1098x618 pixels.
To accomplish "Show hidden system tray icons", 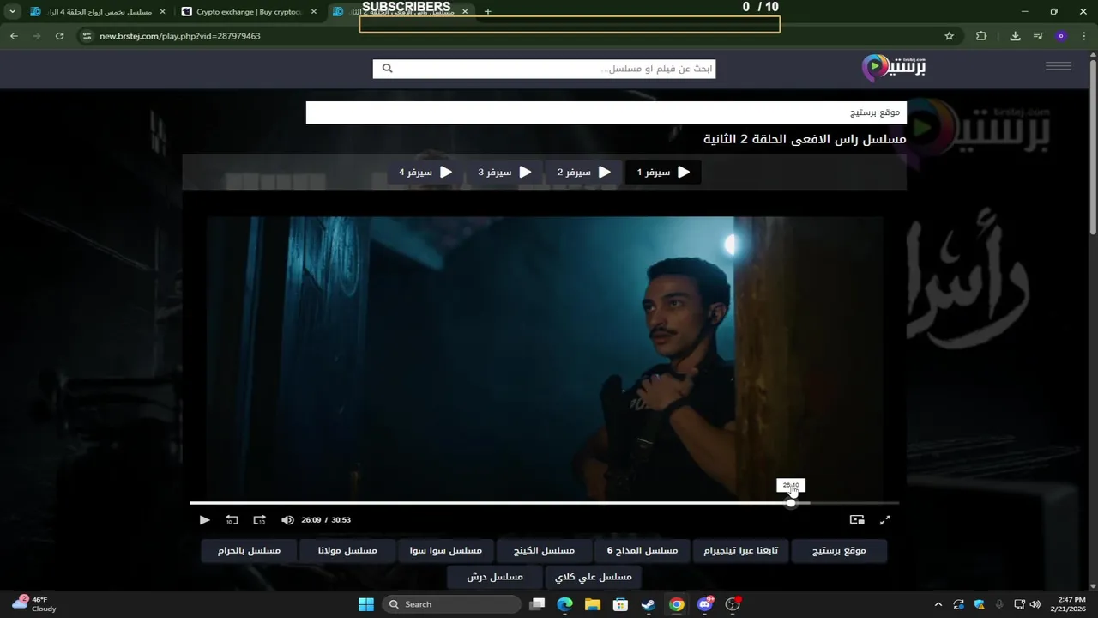I will (938, 604).
